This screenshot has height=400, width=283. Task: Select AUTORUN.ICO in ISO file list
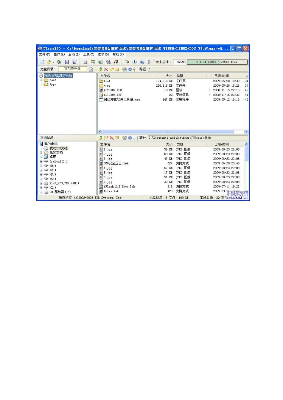tap(113, 90)
